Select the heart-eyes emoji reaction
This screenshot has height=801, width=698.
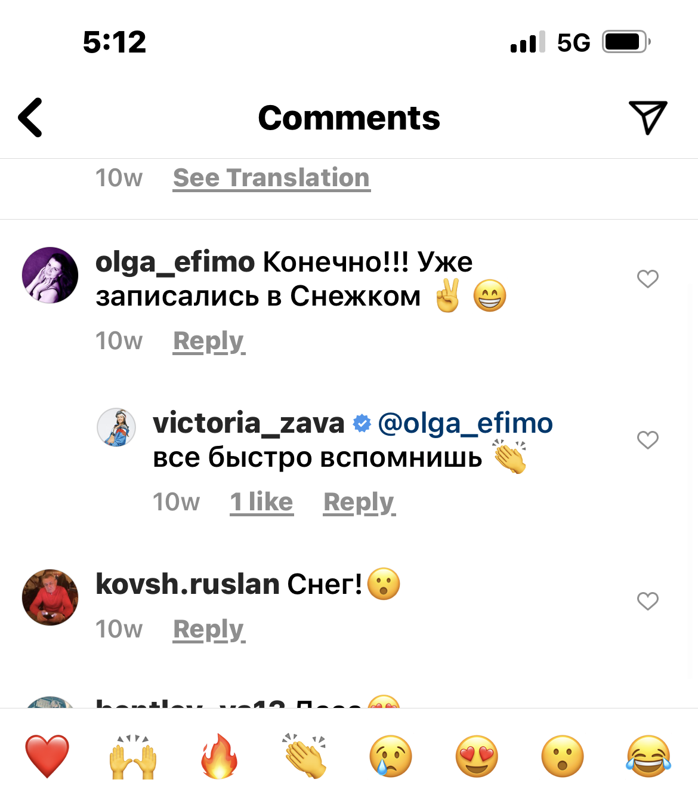pyautogui.click(x=477, y=756)
